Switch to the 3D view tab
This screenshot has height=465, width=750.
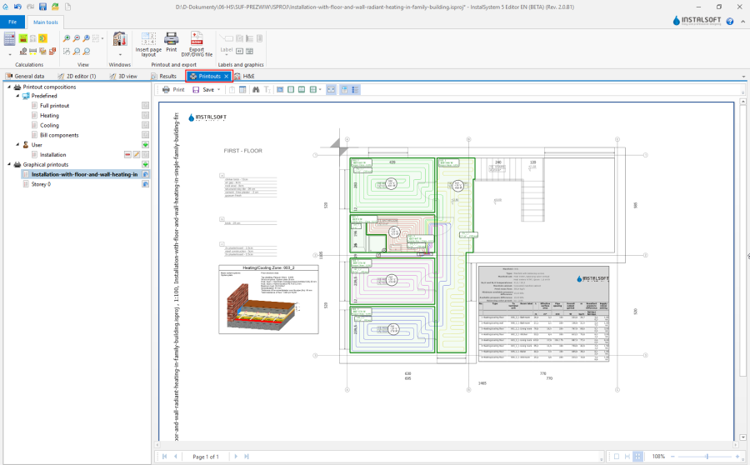pos(123,76)
